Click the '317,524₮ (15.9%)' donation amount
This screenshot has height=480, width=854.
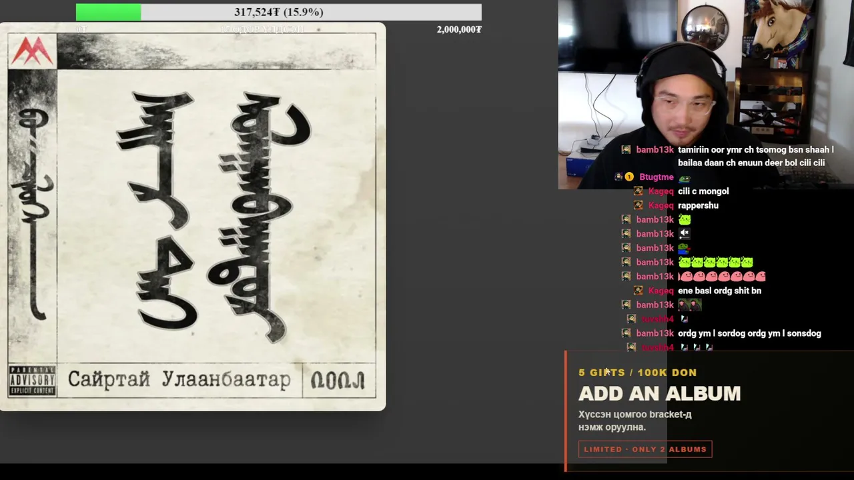[278, 12]
